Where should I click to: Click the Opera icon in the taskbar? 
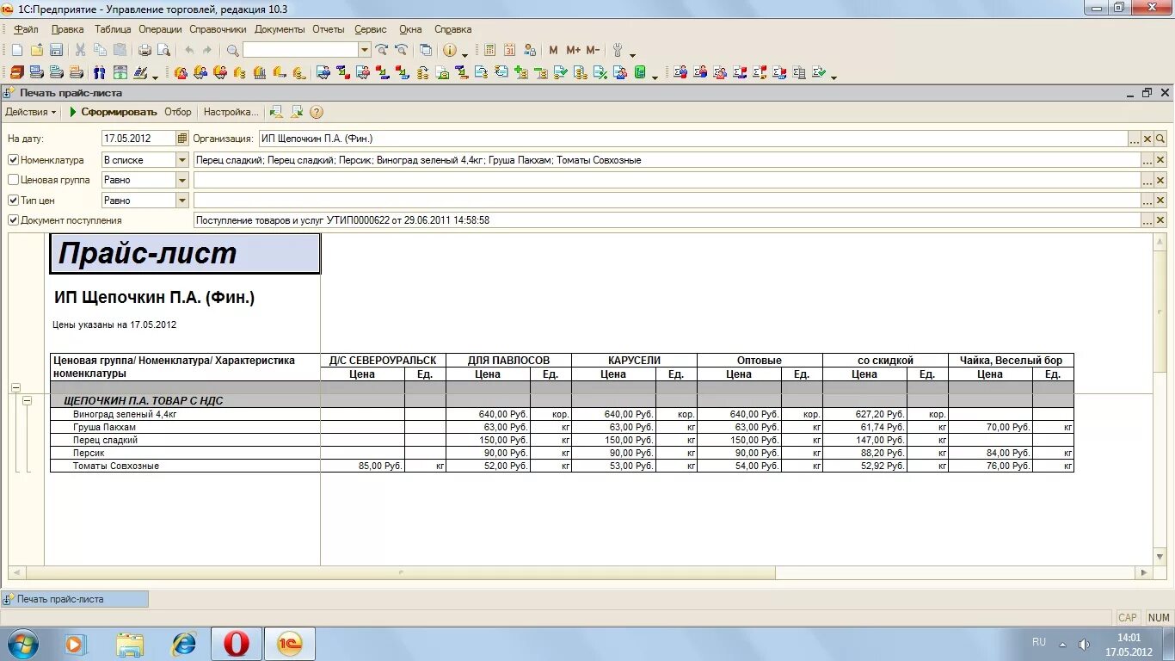pyautogui.click(x=237, y=644)
